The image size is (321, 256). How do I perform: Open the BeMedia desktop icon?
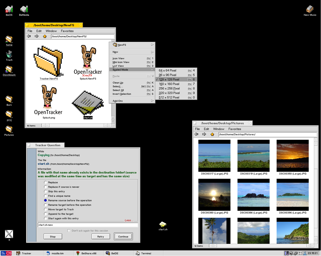click(24, 9)
